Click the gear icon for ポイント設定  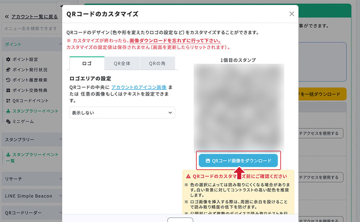pos(8,59)
